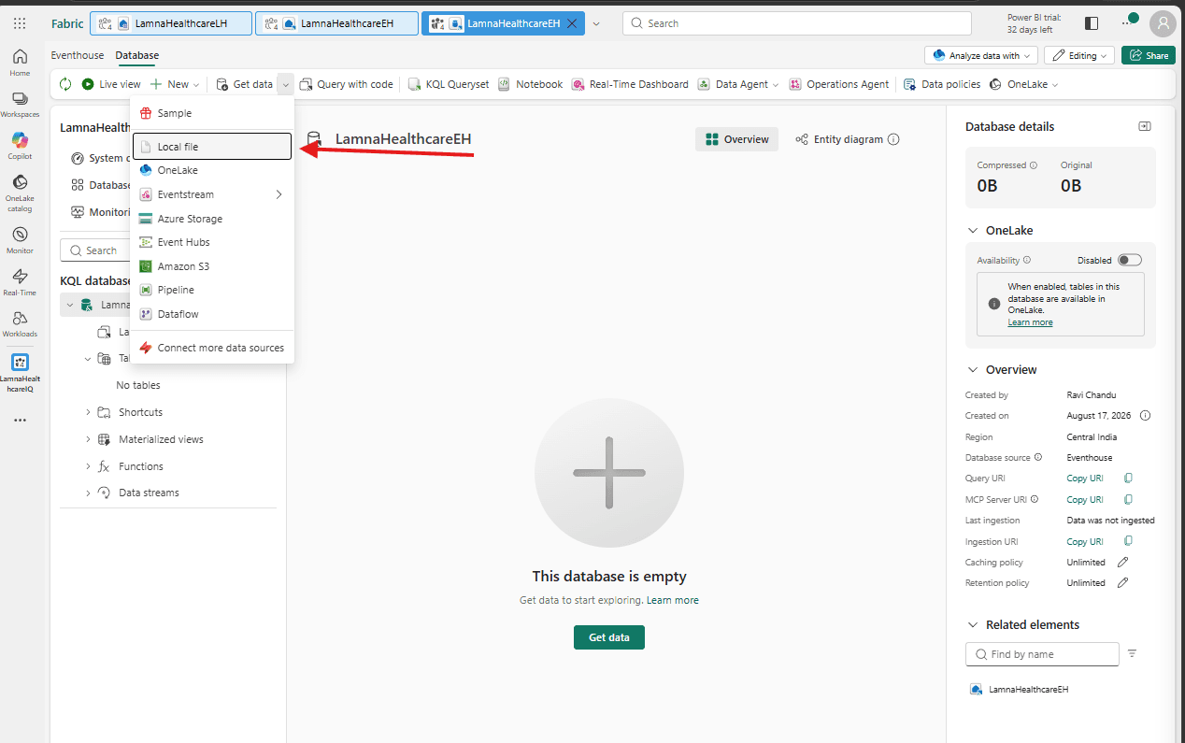Open Operations Agent

point(839,84)
